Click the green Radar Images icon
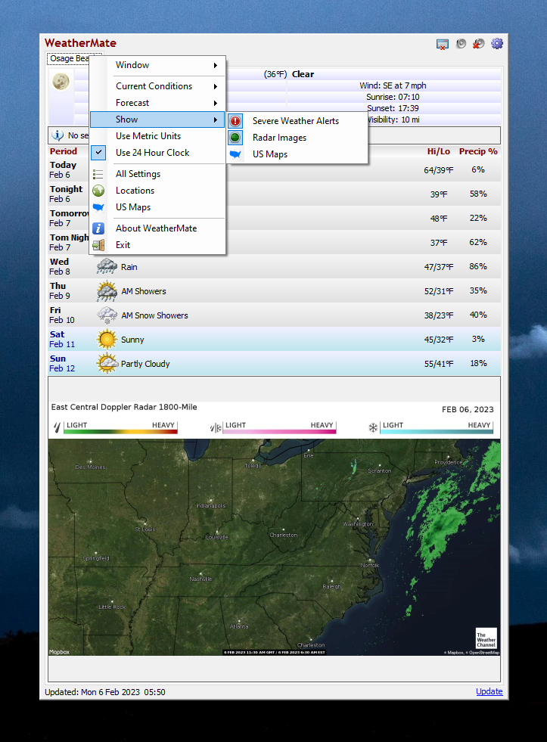 click(x=235, y=138)
